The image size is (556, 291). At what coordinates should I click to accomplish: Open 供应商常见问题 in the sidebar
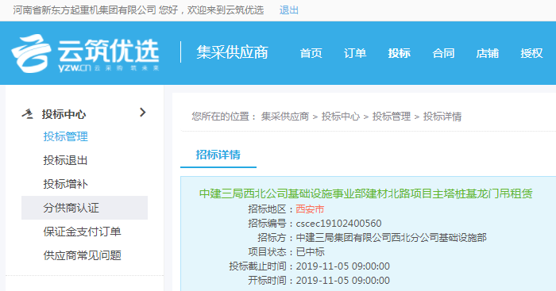tap(83, 255)
